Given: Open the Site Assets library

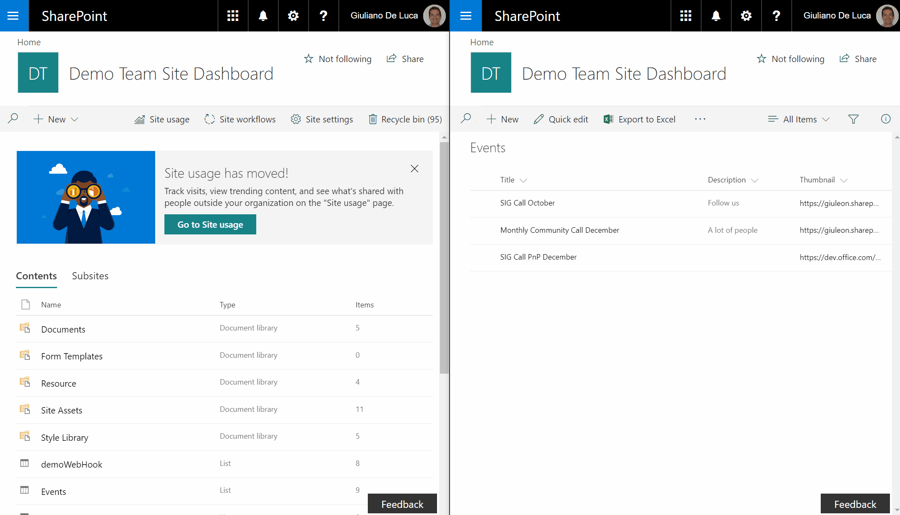Looking at the screenshot, I should [62, 411].
